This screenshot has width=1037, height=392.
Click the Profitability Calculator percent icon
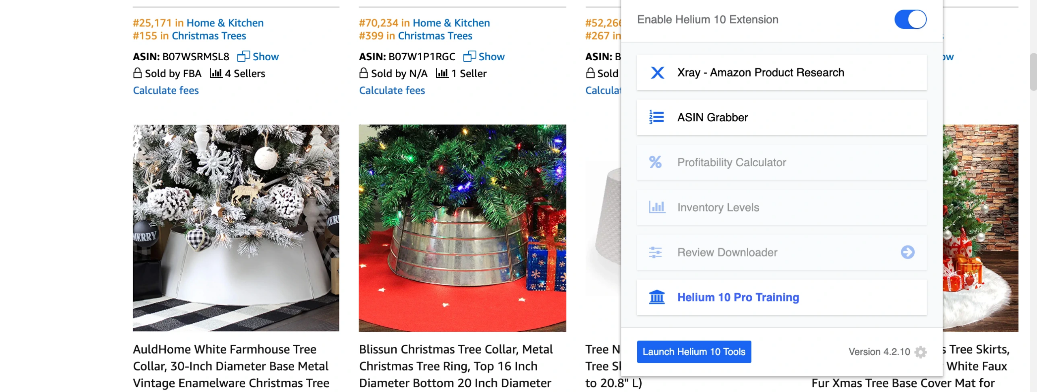pos(655,162)
